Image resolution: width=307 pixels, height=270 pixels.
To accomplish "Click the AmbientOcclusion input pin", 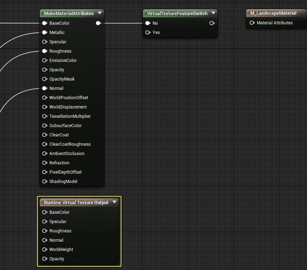I will click(45, 154).
